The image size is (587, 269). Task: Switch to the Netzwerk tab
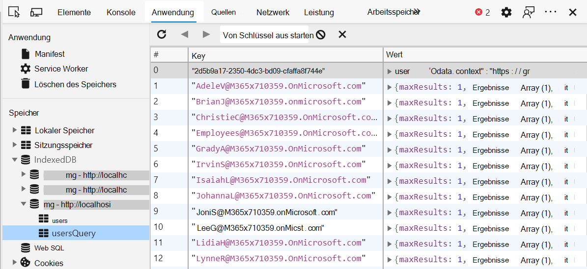click(x=273, y=12)
